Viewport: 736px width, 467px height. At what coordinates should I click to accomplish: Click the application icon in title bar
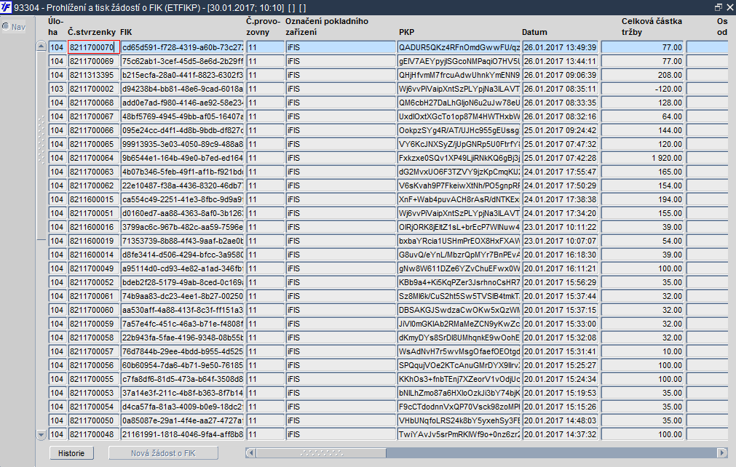coord(6,7)
